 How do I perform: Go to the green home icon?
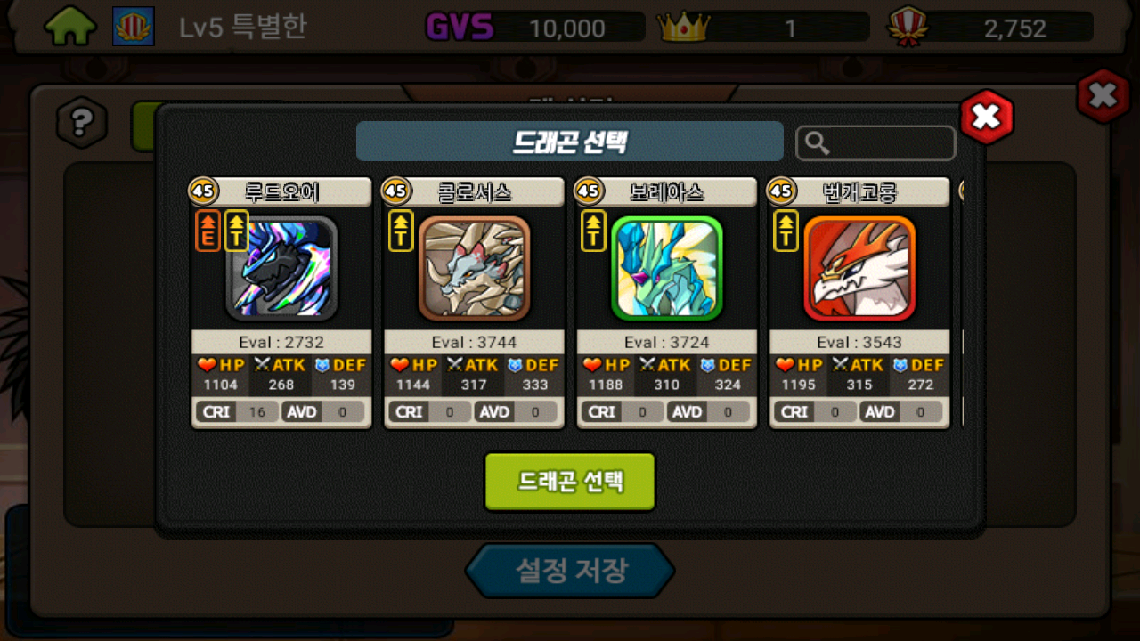point(70,27)
